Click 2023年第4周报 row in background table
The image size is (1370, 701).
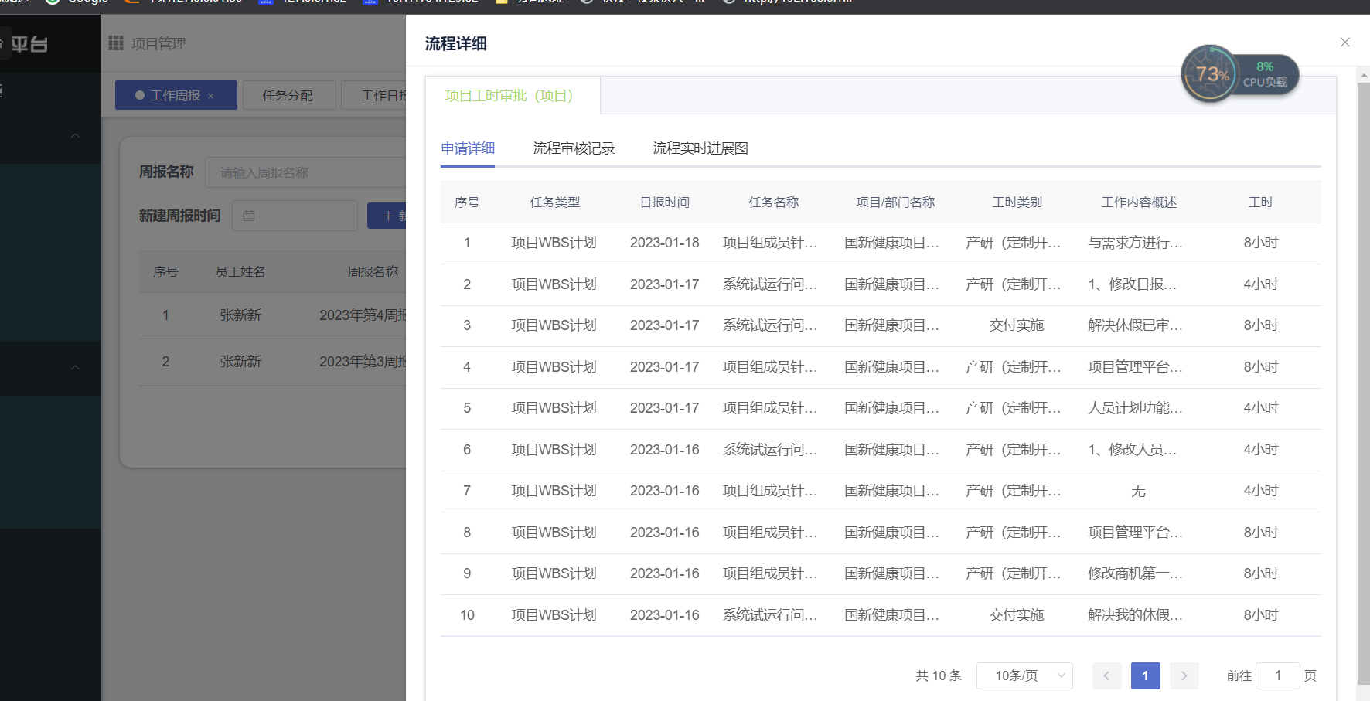click(363, 315)
